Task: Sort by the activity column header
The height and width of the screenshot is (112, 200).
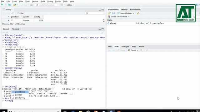Action: click(x=38, y=17)
